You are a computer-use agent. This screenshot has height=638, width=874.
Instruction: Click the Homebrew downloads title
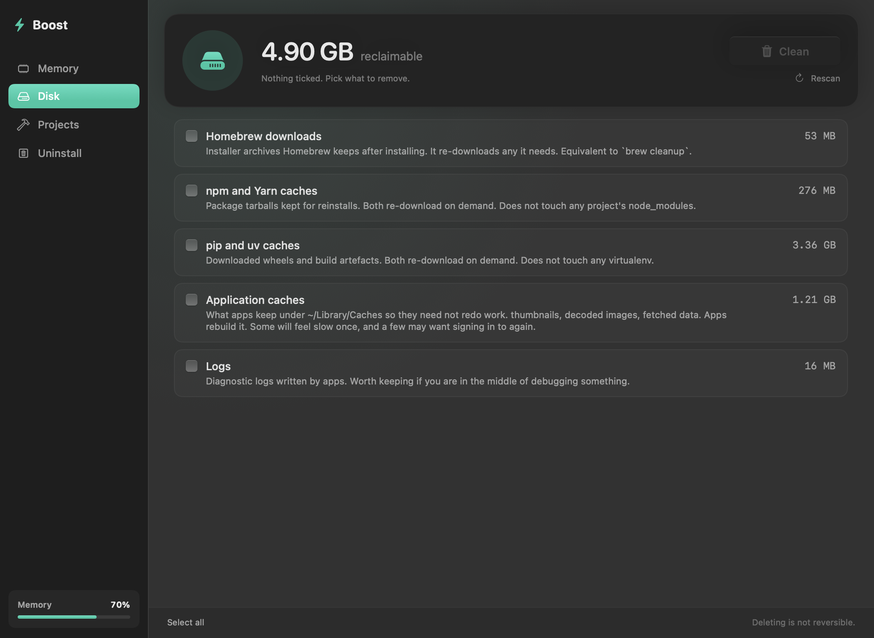[x=263, y=136]
